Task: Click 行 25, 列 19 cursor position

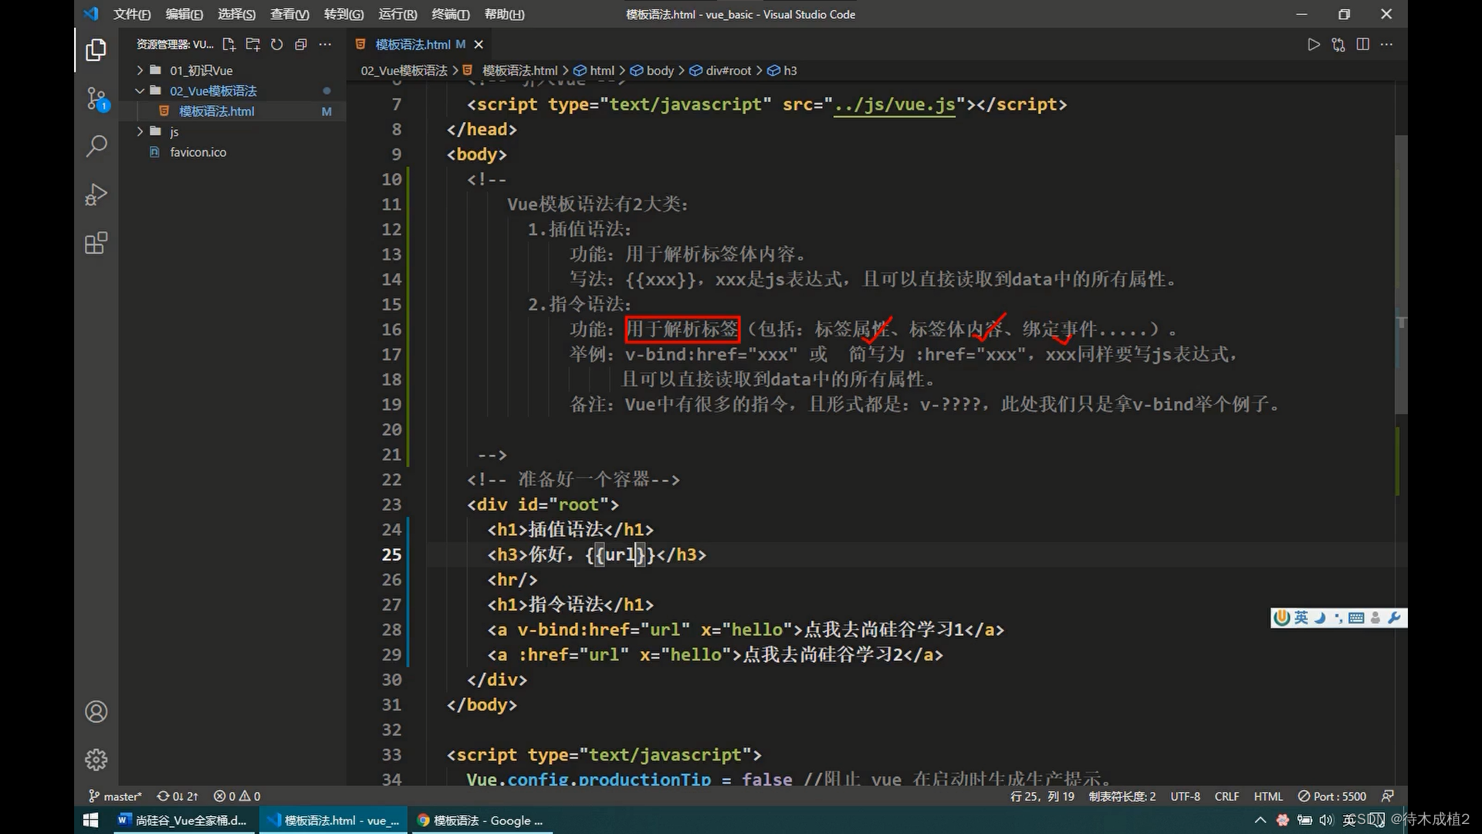Action: (x=1042, y=796)
